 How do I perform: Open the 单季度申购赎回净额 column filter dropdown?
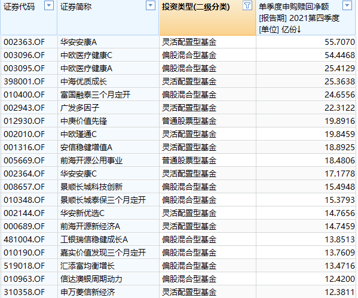point(347,5)
